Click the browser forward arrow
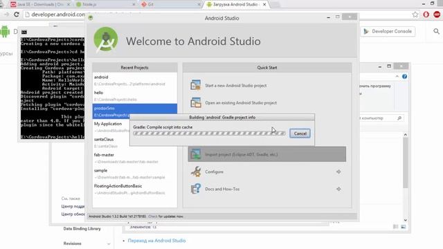The width and height of the screenshot is (443, 249). click(6, 14)
